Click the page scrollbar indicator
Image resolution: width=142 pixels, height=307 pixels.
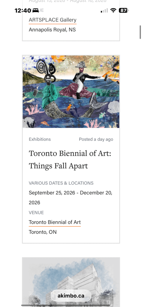click(140, 32)
